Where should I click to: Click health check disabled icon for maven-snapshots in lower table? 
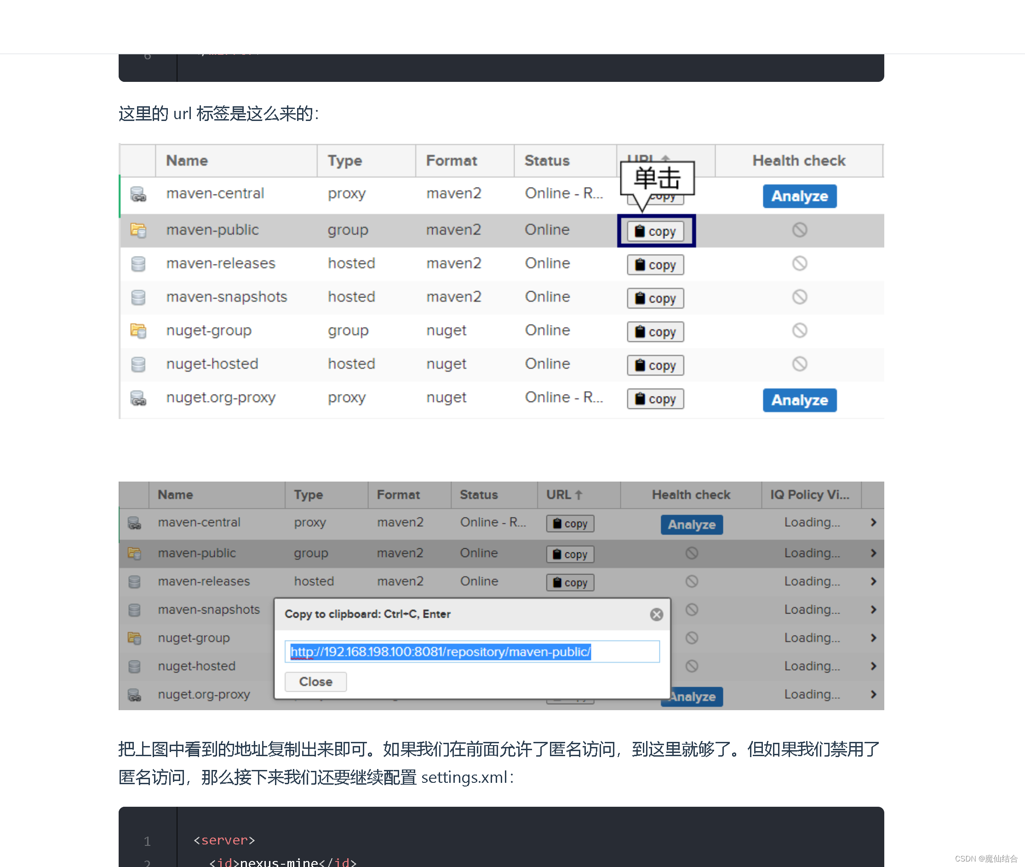pos(691,610)
